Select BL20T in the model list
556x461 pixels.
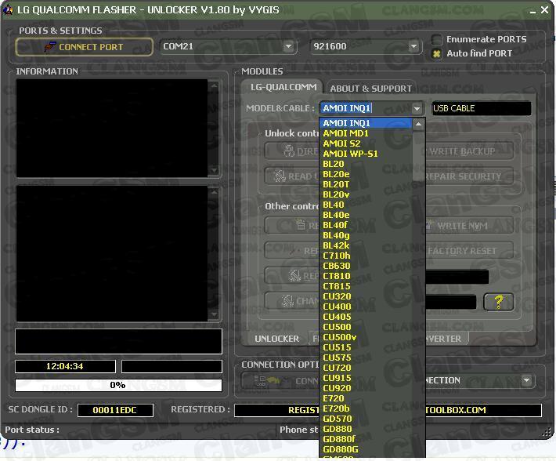point(366,184)
